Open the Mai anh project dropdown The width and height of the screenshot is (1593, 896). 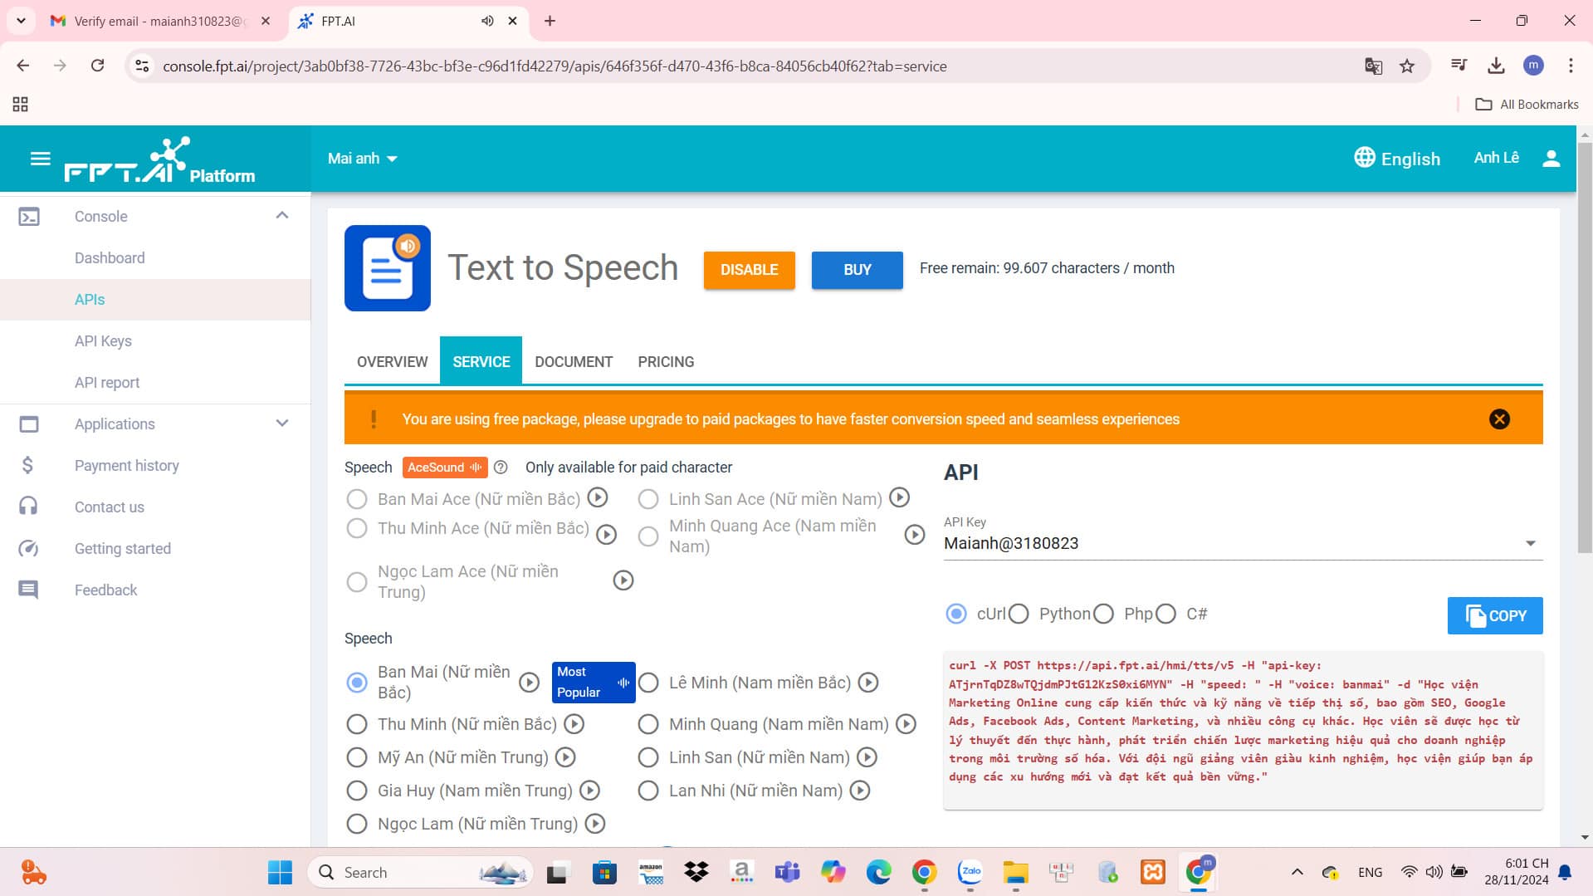pos(363,159)
